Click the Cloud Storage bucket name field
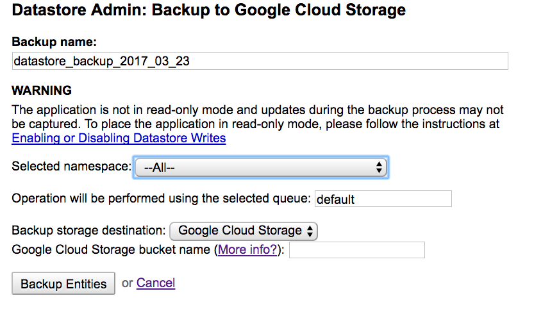This screenshot has width=559, height=323. 356,250
